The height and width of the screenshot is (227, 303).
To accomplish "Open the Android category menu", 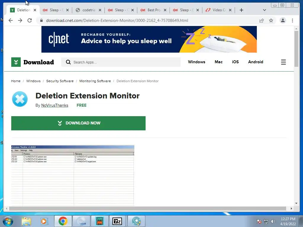I will (x=255, y=62).
